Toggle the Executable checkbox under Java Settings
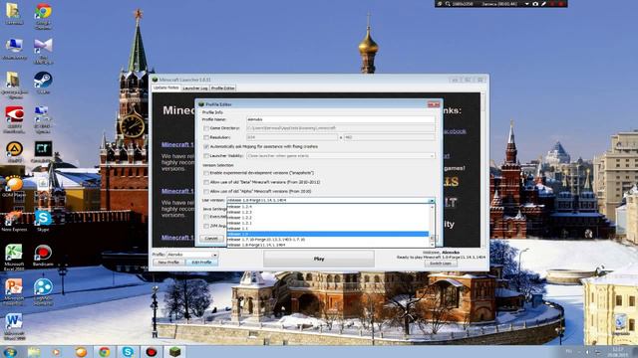 pos(206,217)
